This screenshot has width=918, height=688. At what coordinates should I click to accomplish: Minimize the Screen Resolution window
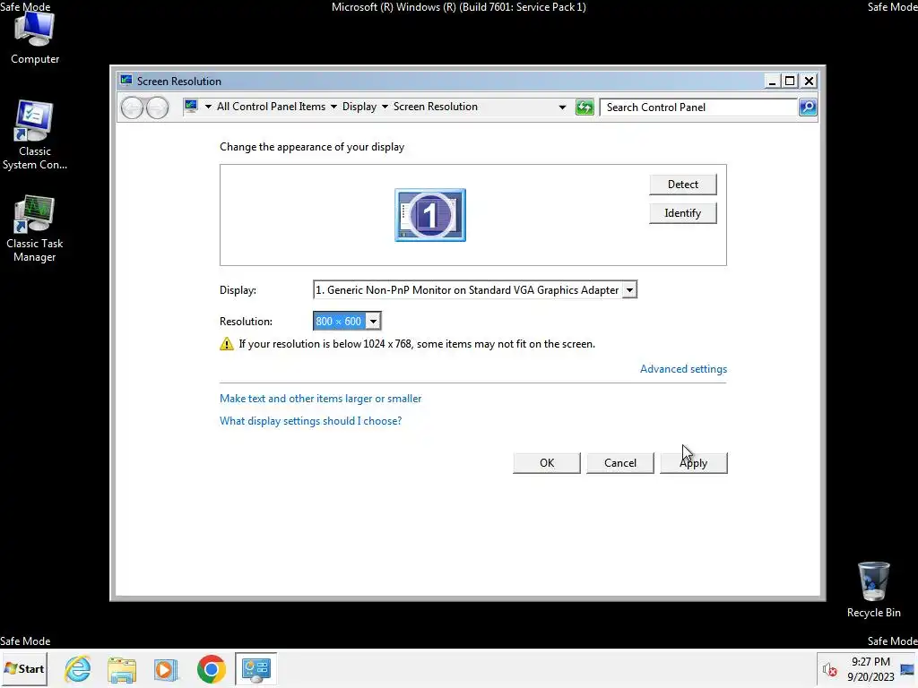coord(772,81)
